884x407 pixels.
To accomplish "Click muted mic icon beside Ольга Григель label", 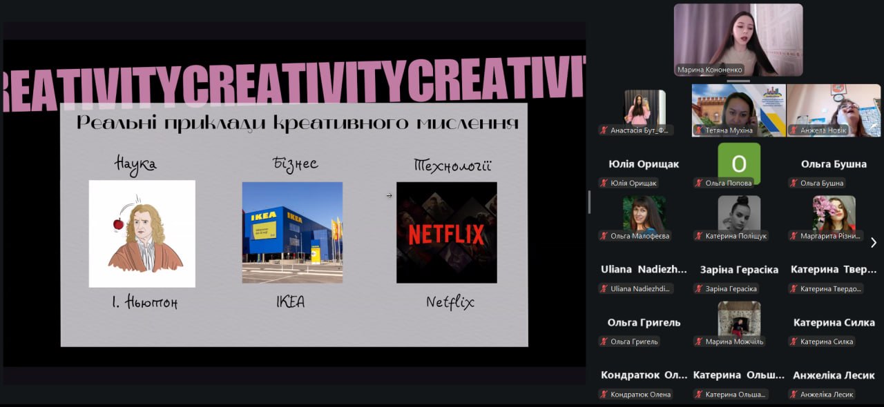I will pyautogui.click(x=604, y=341).
